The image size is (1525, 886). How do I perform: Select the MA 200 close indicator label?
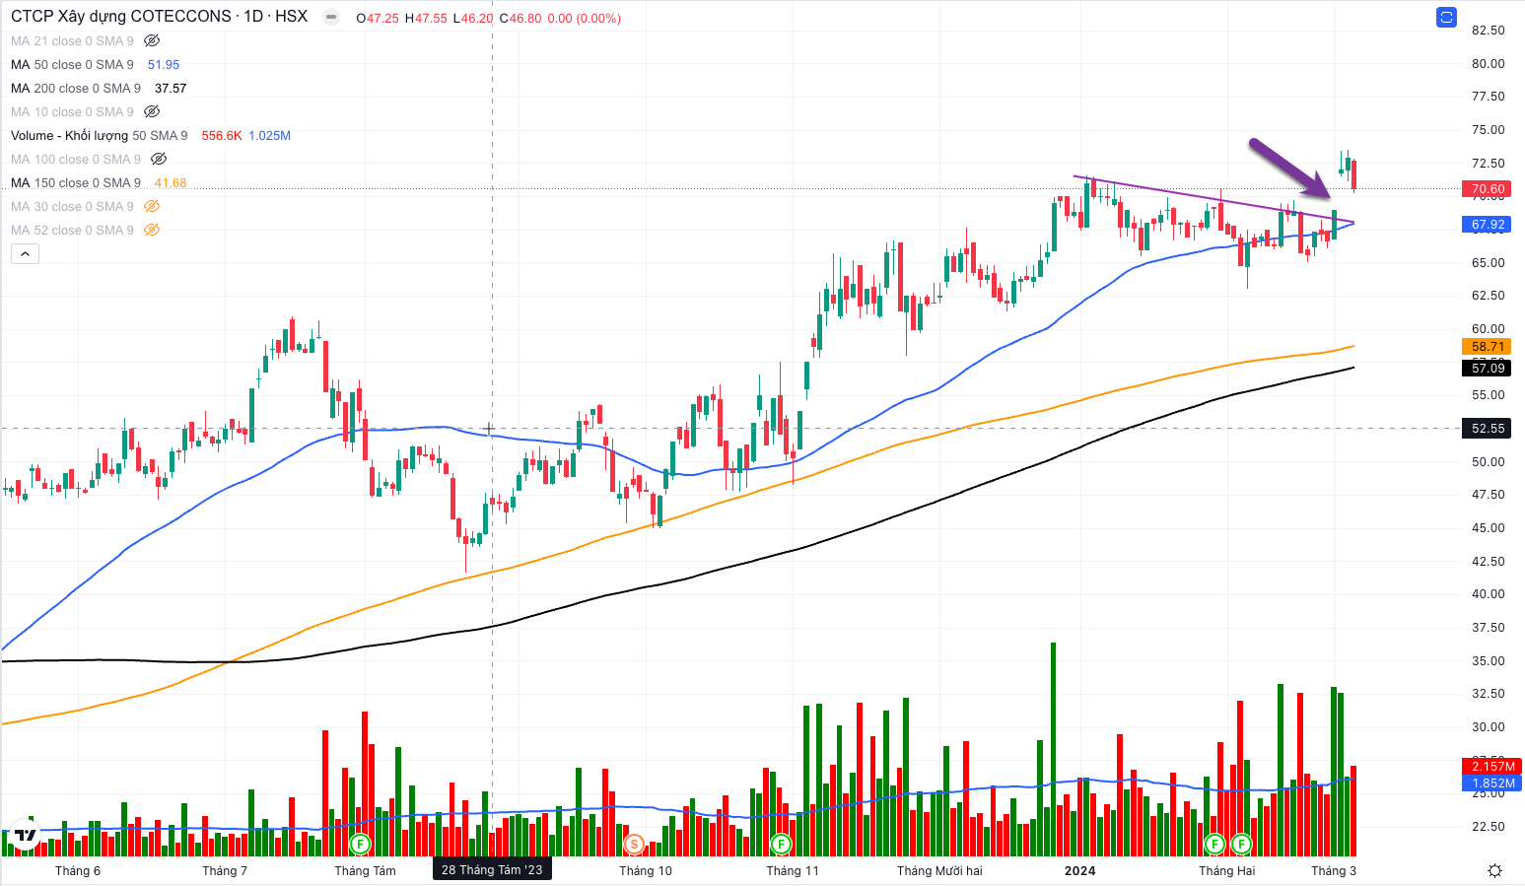coord(76,89)
